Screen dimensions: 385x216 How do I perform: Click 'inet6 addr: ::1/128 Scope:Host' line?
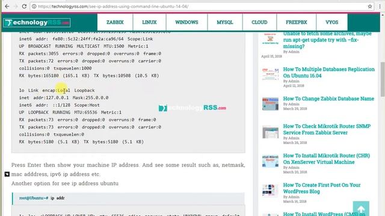[x=59, y=105]
